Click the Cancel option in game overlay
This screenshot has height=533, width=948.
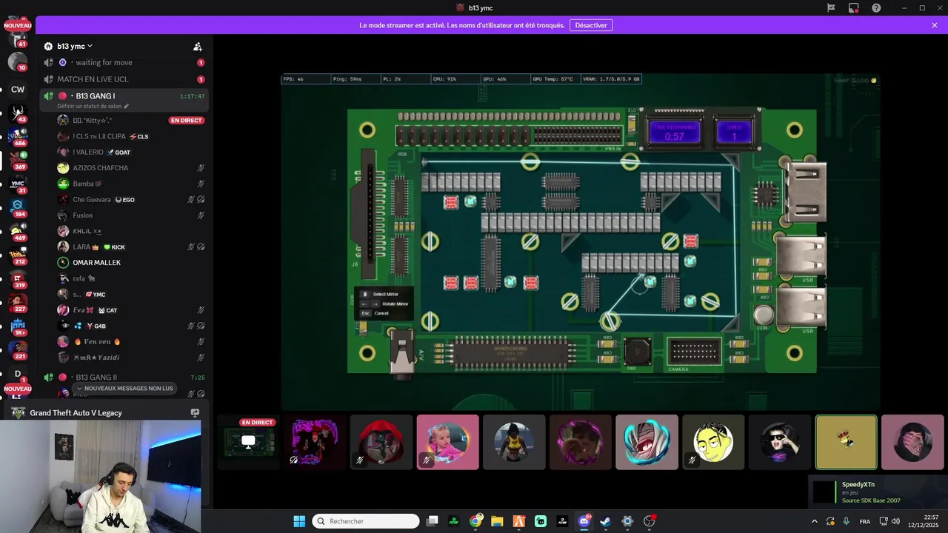pyautogui.click(x=375, y=313)
